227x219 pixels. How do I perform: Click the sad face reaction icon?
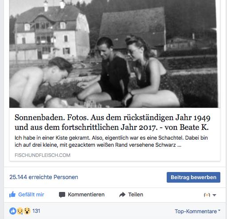coord(20,211)
